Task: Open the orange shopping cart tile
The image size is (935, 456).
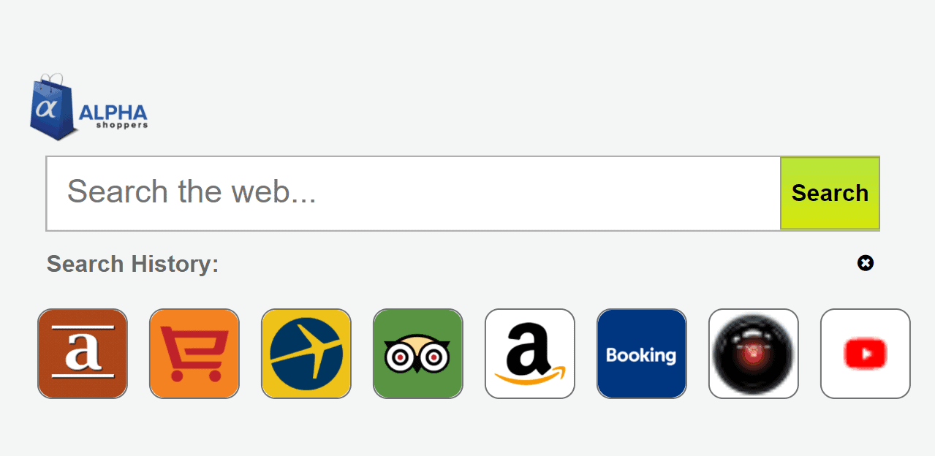Action: pyautogui.click(x=194, y=354)
